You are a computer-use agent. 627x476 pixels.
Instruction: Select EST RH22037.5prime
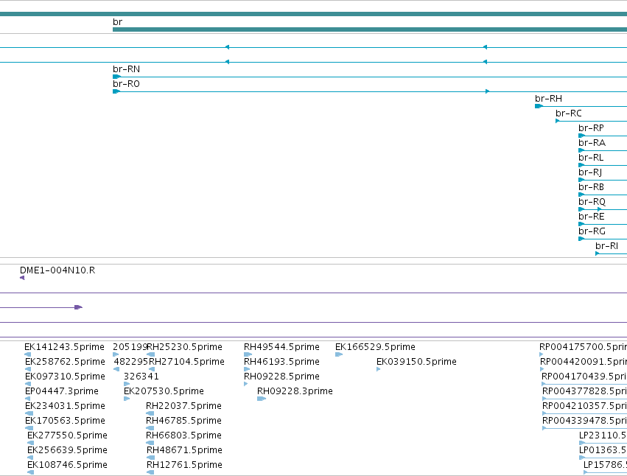tap(183, 407)
